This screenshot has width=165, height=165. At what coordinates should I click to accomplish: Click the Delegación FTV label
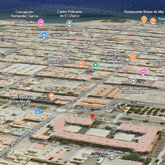pos(94,156)
